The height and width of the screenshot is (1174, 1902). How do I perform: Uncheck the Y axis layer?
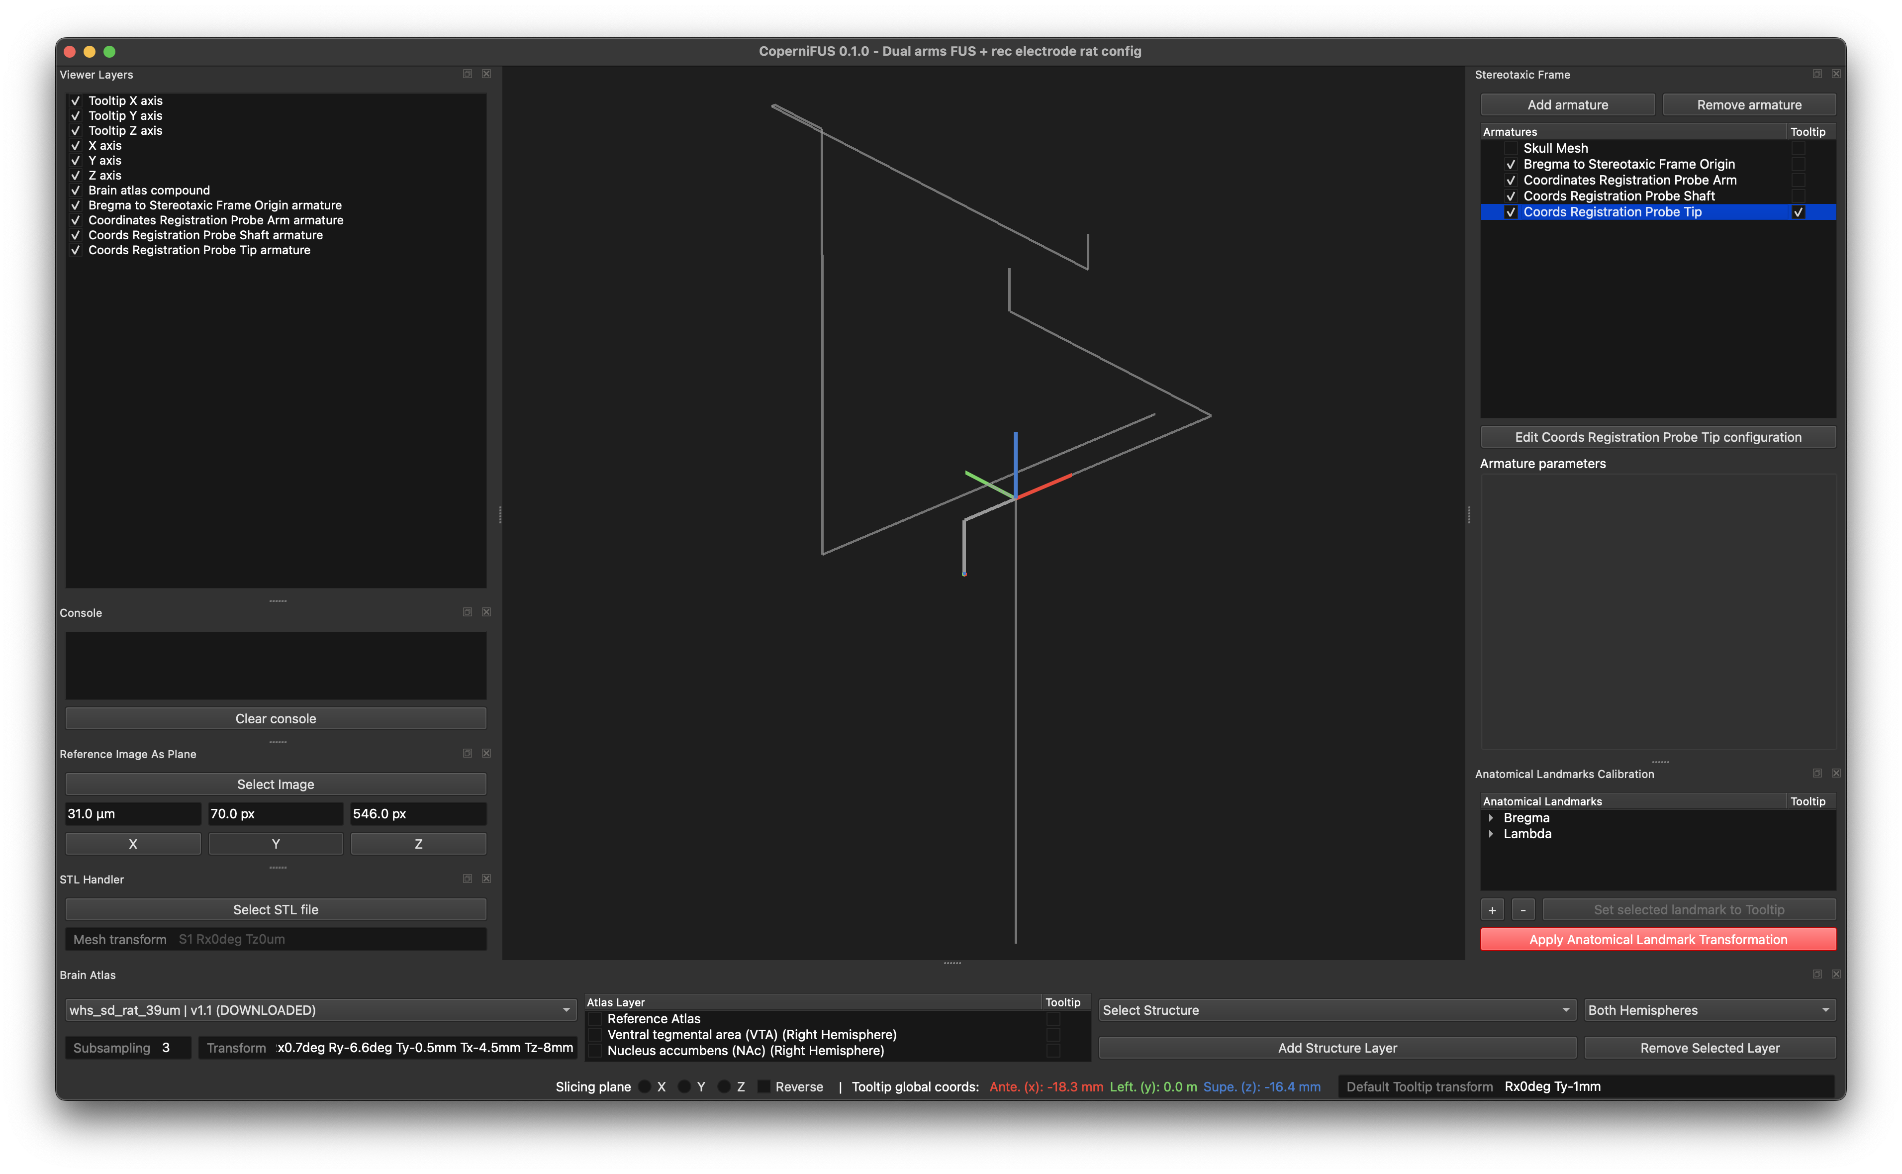(75, 161)
